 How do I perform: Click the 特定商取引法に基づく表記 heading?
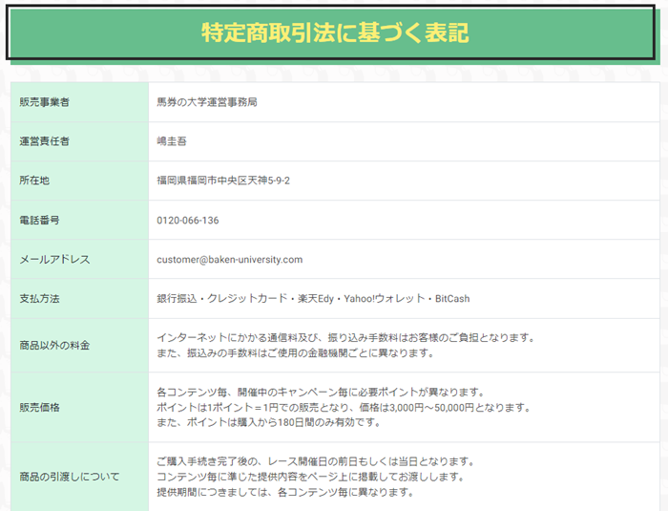pos(335,32)
